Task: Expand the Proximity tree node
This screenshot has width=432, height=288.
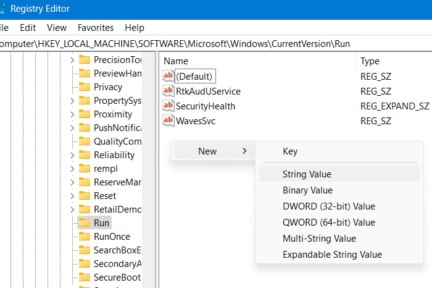Action: pyautogui.click(x=72, y=114)
